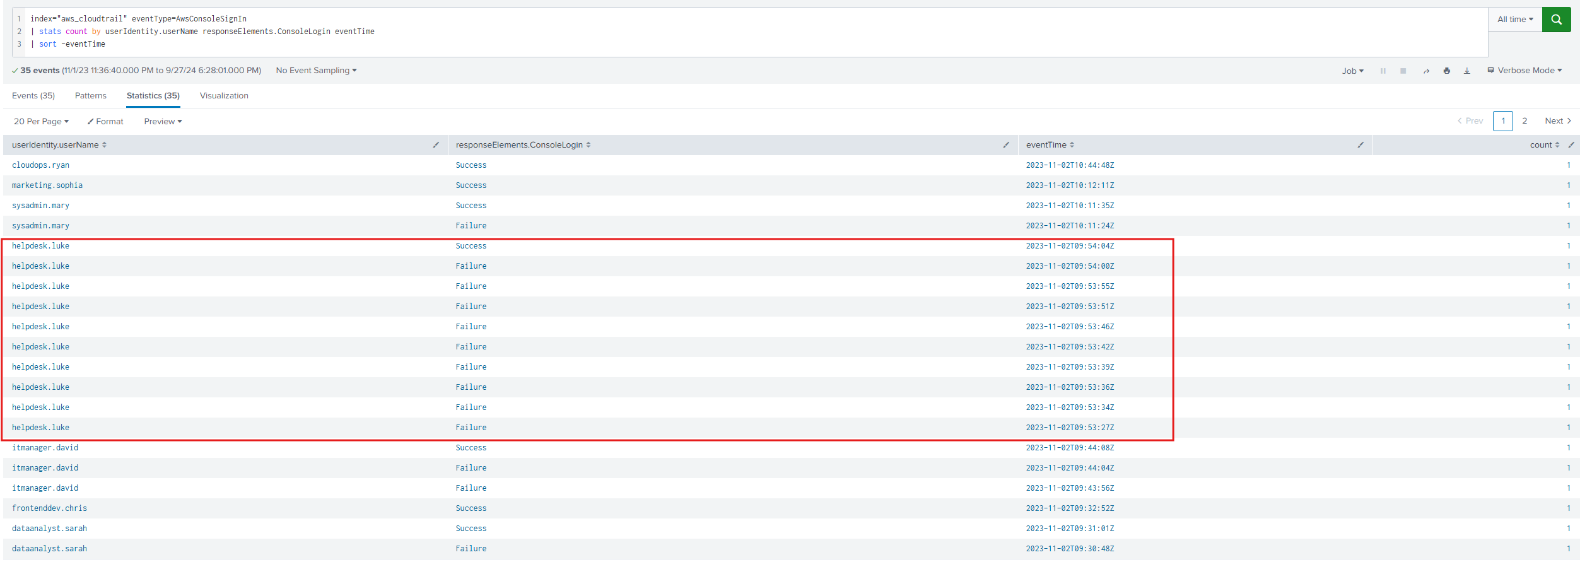The image size is (1580, 562).
Task: Click helpdesk.luke in the 09:54:04Z row
Action: pyautogui.click(x=40, y=246)
